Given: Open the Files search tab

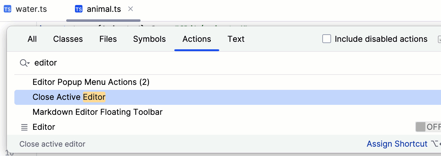Looking at the screenshot, I should (108, 39).
